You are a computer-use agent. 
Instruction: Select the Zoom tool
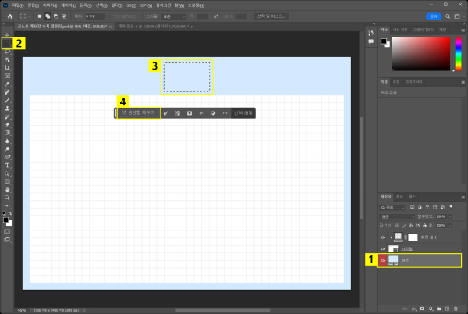7,198
